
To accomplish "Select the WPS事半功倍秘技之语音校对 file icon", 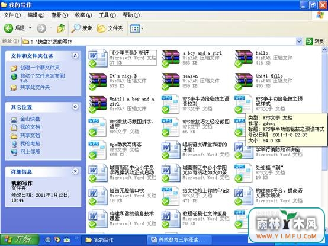I will [x=171, y=104].
